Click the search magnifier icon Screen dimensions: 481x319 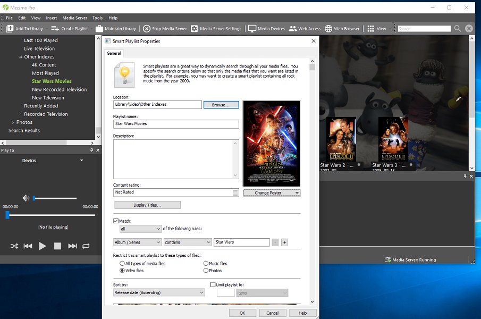pos(458,29)
